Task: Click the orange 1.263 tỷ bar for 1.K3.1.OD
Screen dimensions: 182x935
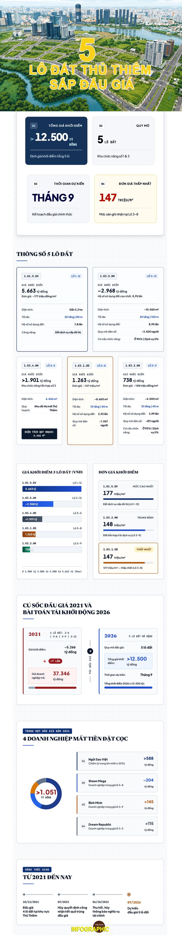Action: coord(29,534)
